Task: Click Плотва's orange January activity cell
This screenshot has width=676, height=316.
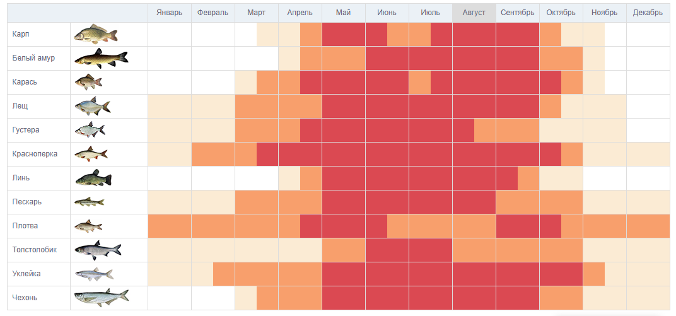Action: 170,226
